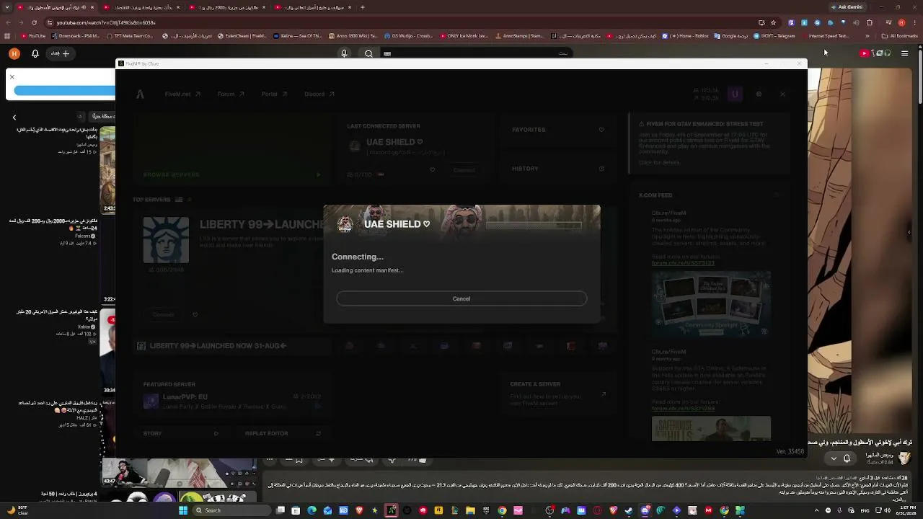The height and width of the screenshot is (519, 923).
Task: Open the Discord icon in taskbar
Action: [645, 510]
